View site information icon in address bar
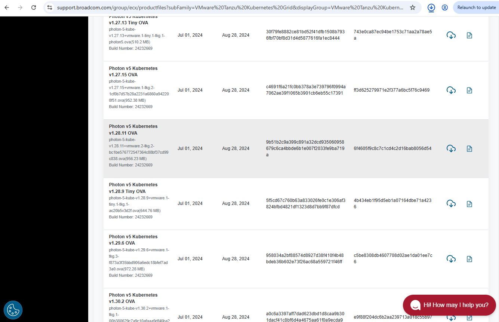The width and height of the screenshot is (499, 322). point(50,7)
